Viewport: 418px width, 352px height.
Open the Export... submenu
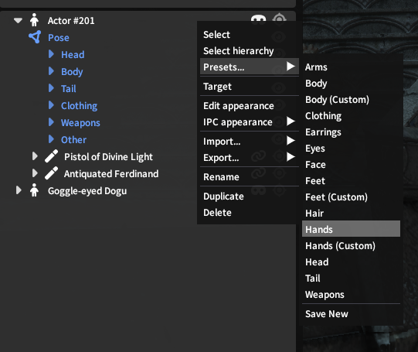pos(250,158)
